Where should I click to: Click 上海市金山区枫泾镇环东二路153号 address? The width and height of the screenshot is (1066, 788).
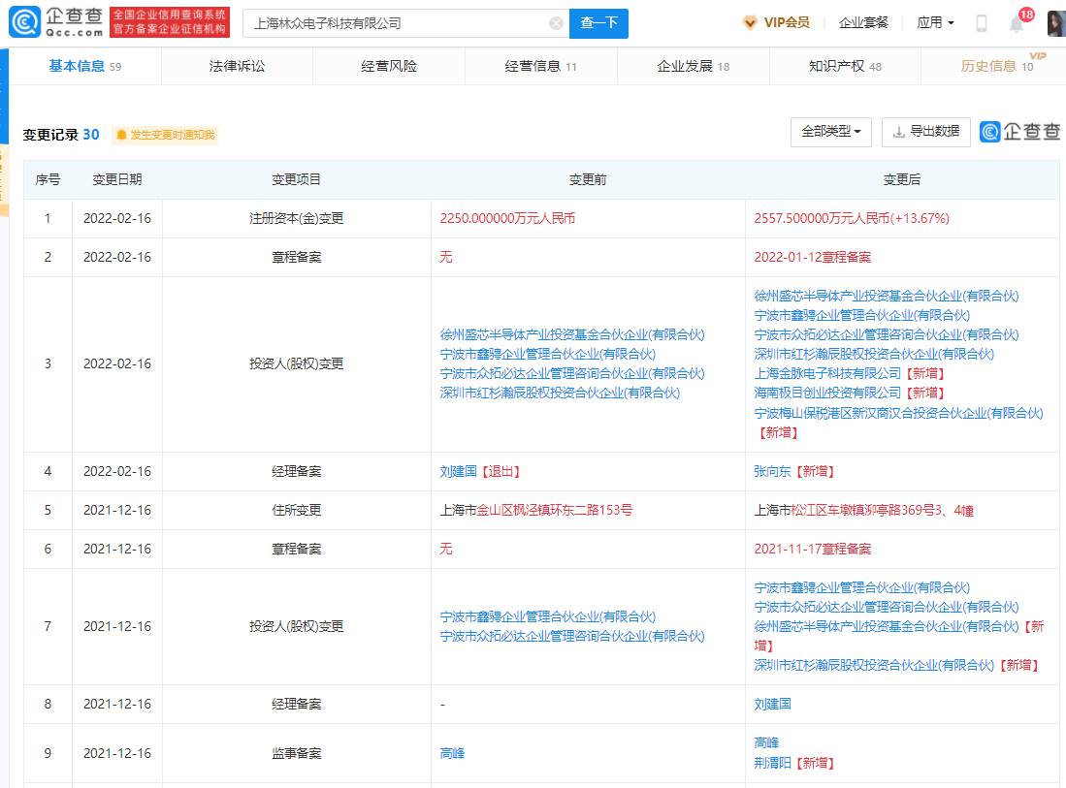click(x=535, y=510)
